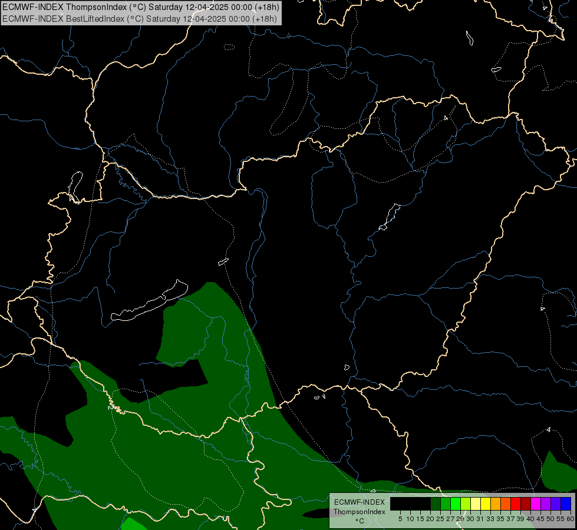Click the legend value label 60
Viewport: 577px width, 530px height.
click(x=570, y=519)
